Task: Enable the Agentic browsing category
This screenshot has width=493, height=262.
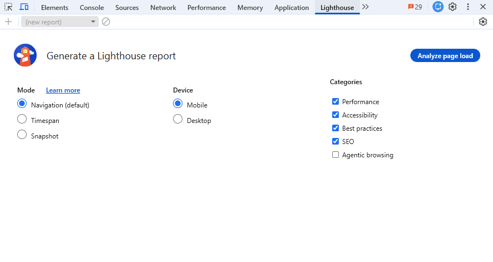Action: [x=336, y=155]
